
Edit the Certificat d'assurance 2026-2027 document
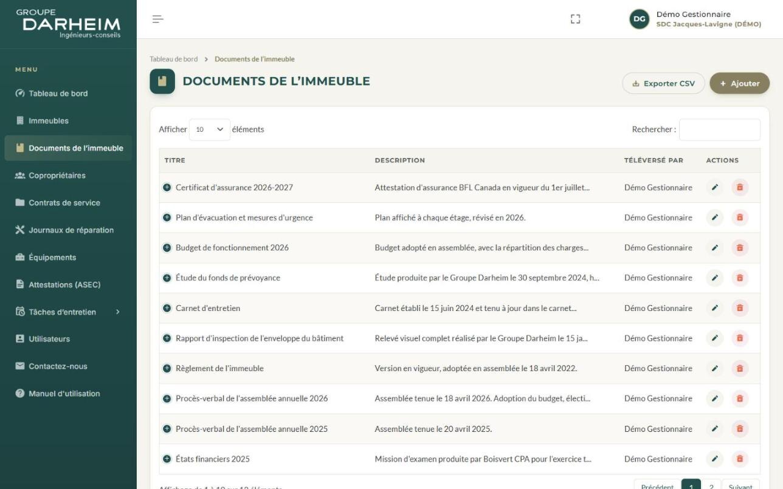coord(715,188)
